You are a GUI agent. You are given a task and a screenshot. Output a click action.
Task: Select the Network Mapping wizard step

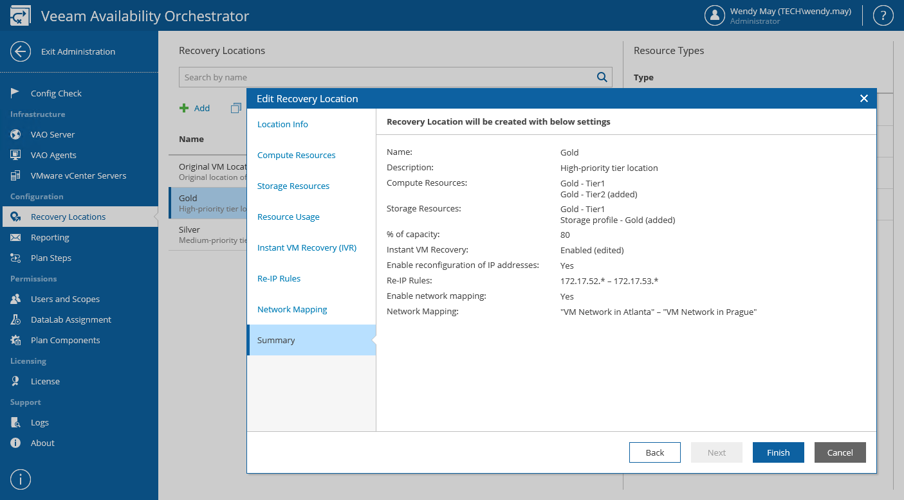point(292,309)
